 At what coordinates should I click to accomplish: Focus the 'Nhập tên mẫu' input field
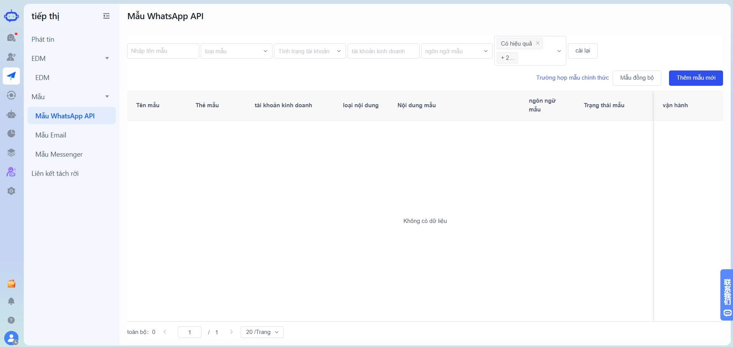(x=163, y=51)
